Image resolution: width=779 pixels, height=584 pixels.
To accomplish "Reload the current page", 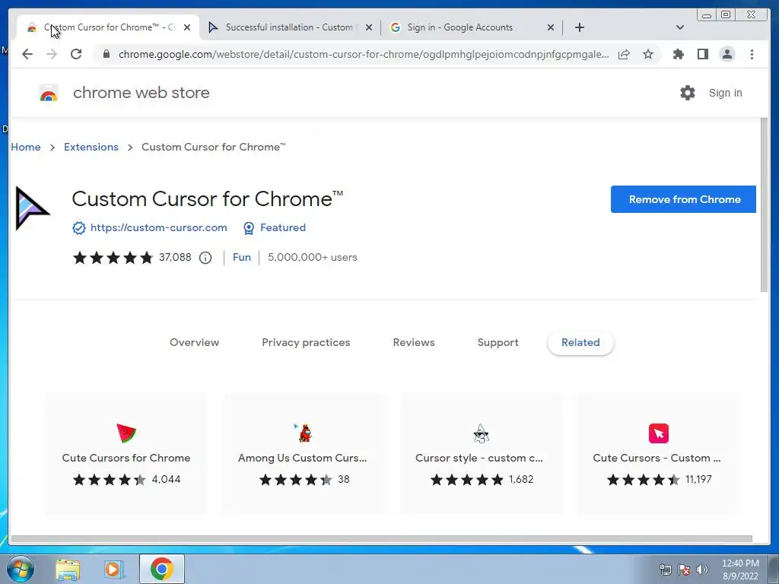I will point(76,54).
